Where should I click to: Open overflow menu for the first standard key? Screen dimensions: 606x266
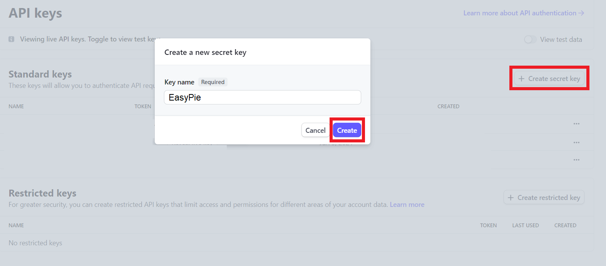tap(576, 124)
